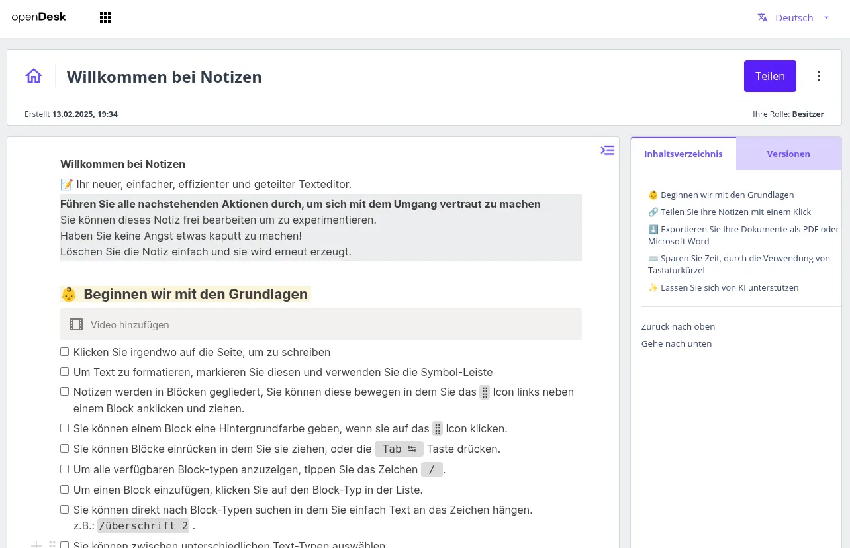Select the openDesk logo
Image resolution: width=850 pixels, height=548 pixels.
[x=38, y=17]
